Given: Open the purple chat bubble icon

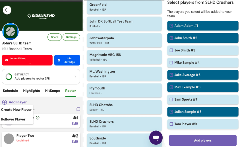Looking at the screenshot, I should coord(156,138).
